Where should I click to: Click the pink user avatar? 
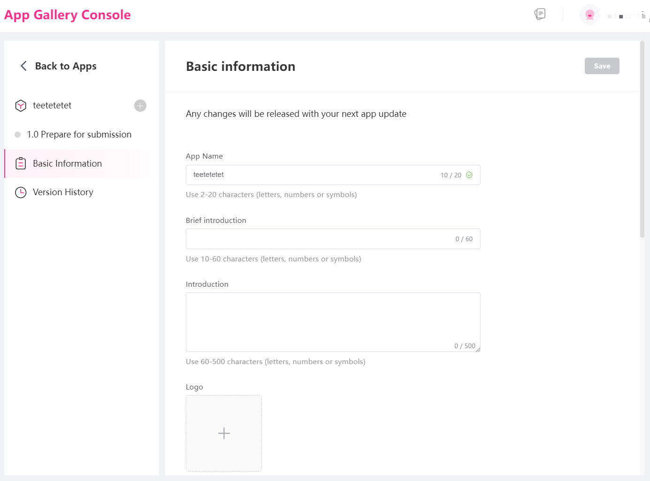589,15
